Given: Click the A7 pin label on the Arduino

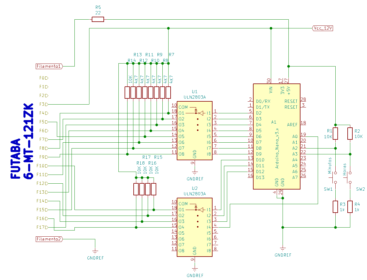Looking at the screenshot, I should tap(295, 177).
